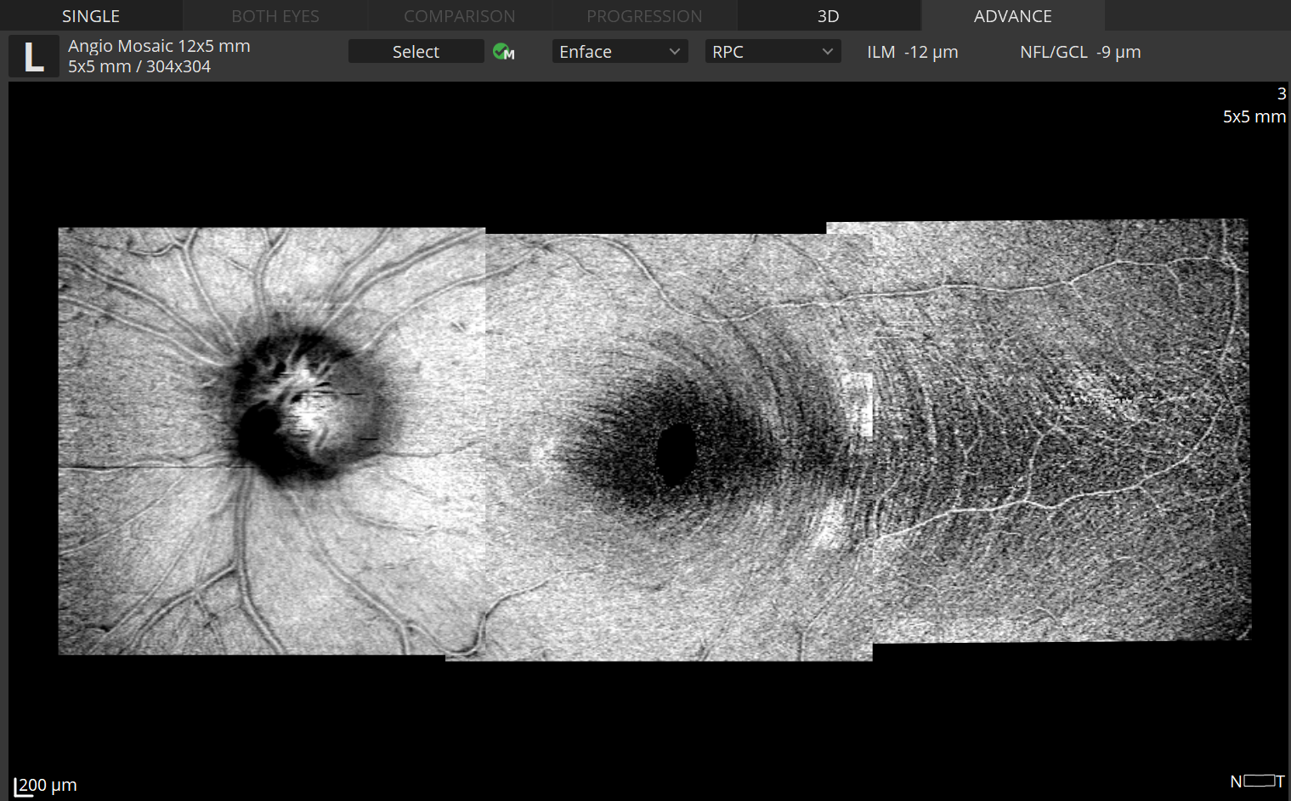This screenshot has height=801, width=1291.
Task: Click the left eye 'L' indicator icon
Action: click(33, 57)
